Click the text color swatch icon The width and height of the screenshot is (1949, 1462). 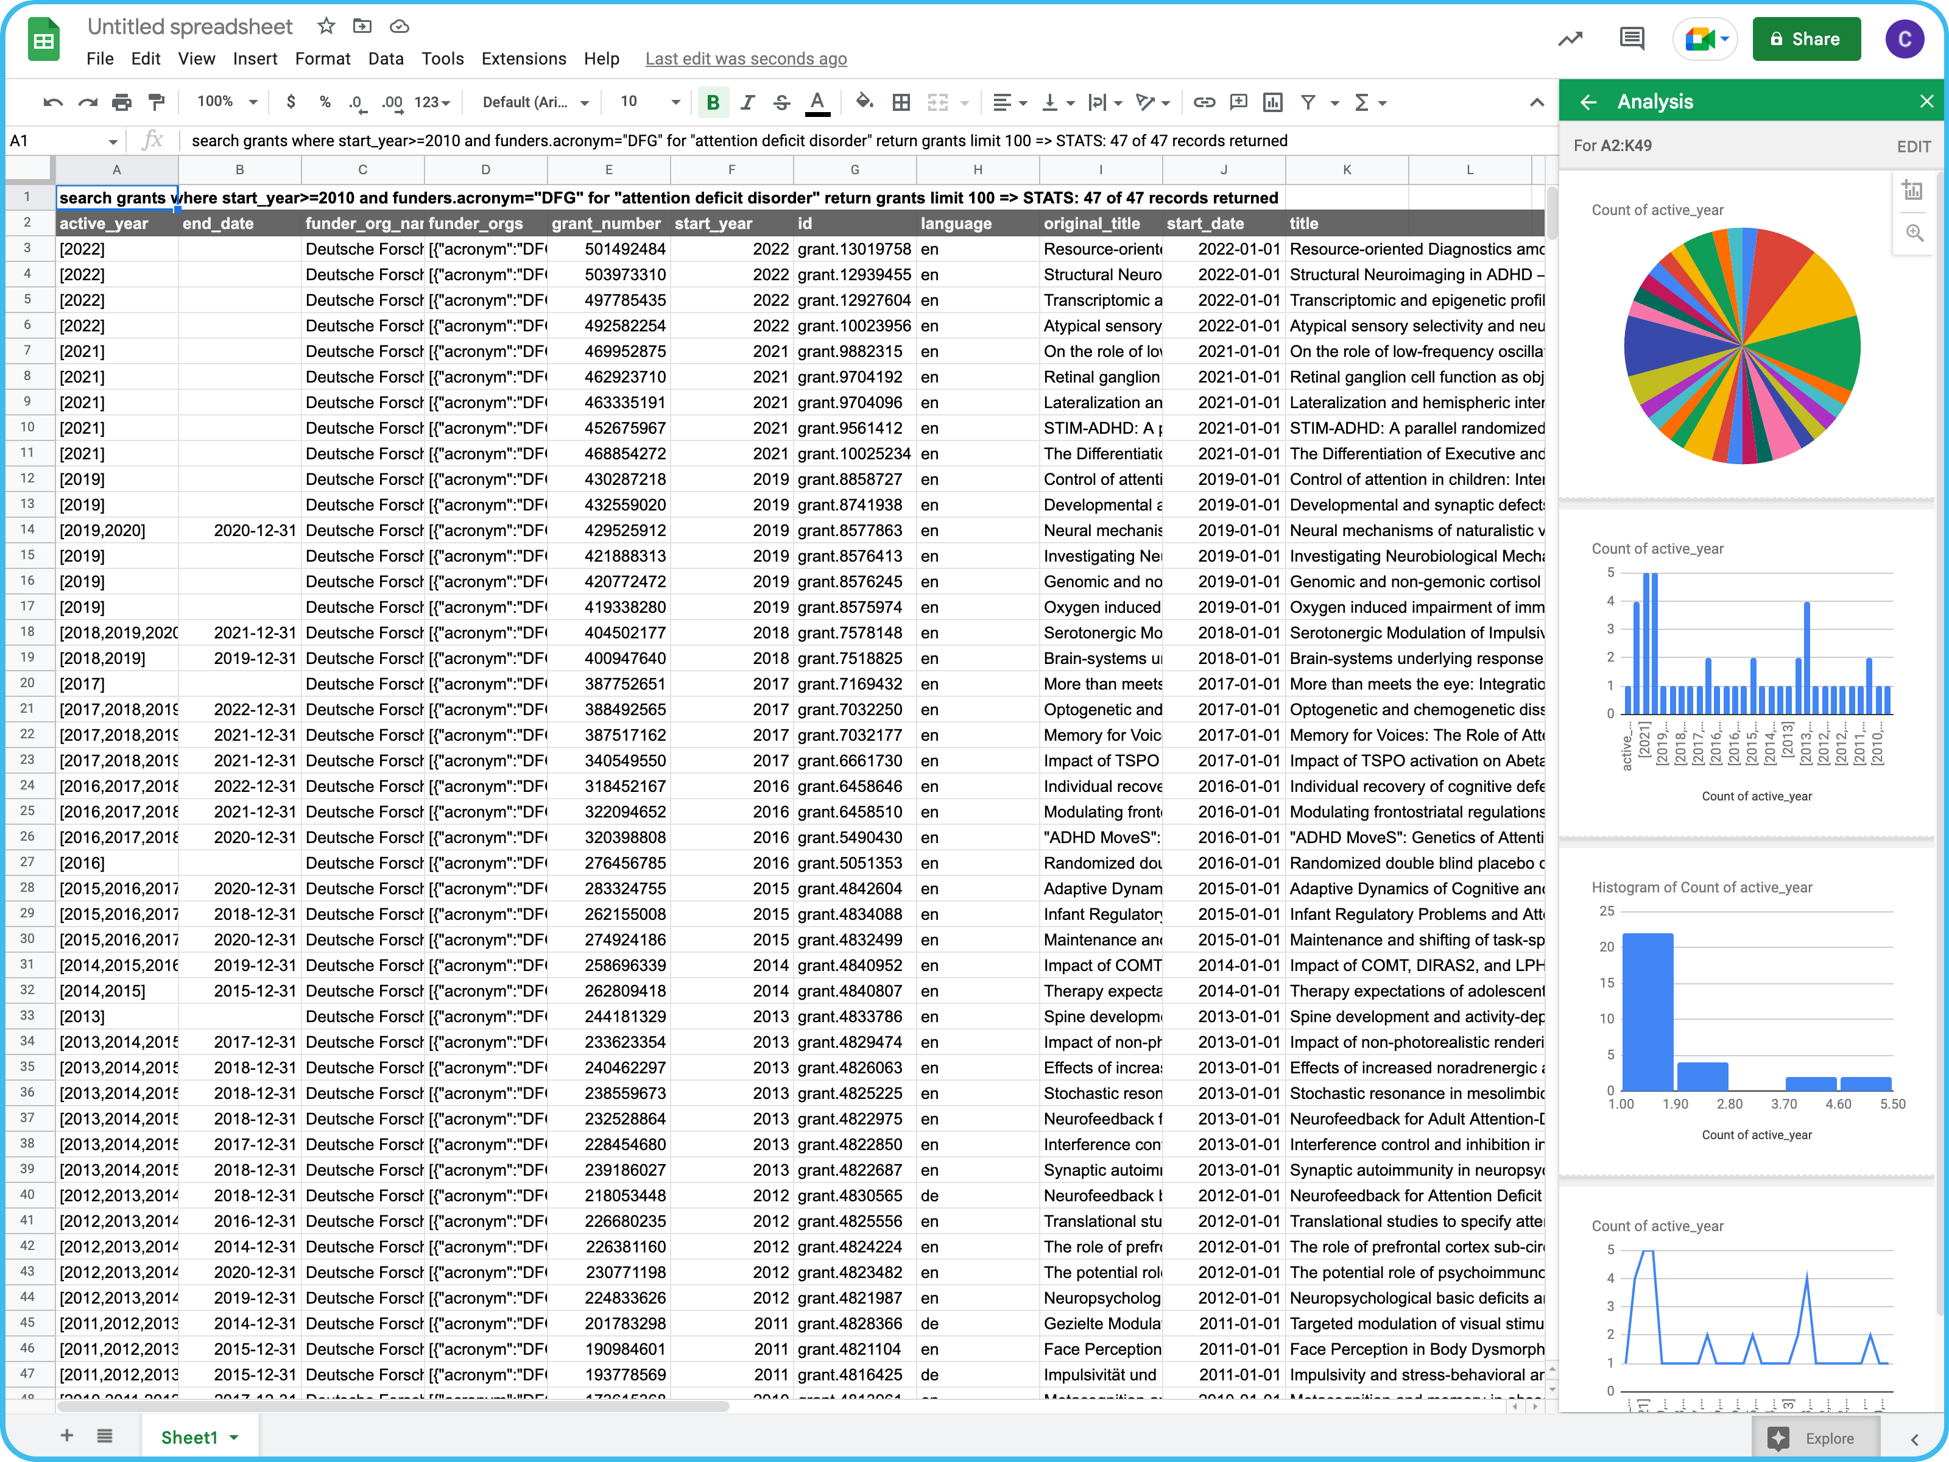817,102
